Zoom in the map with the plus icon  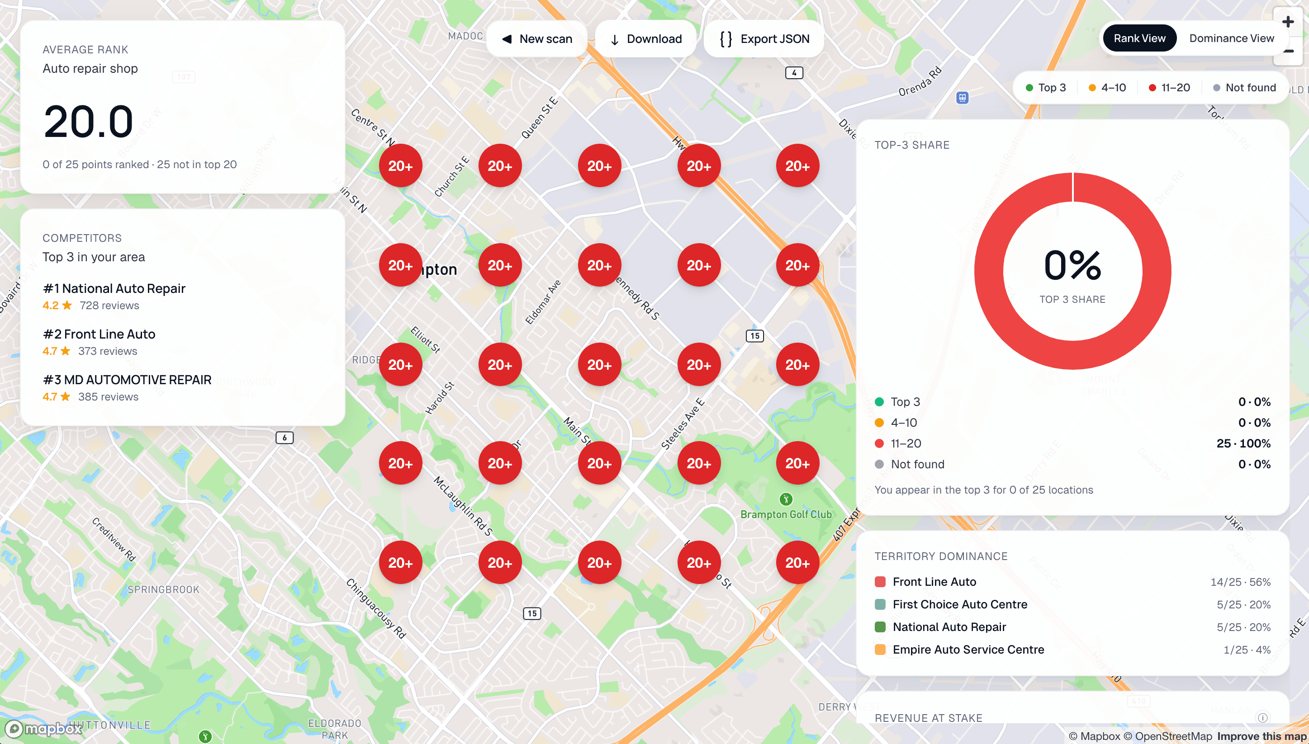click(1288, 22)
